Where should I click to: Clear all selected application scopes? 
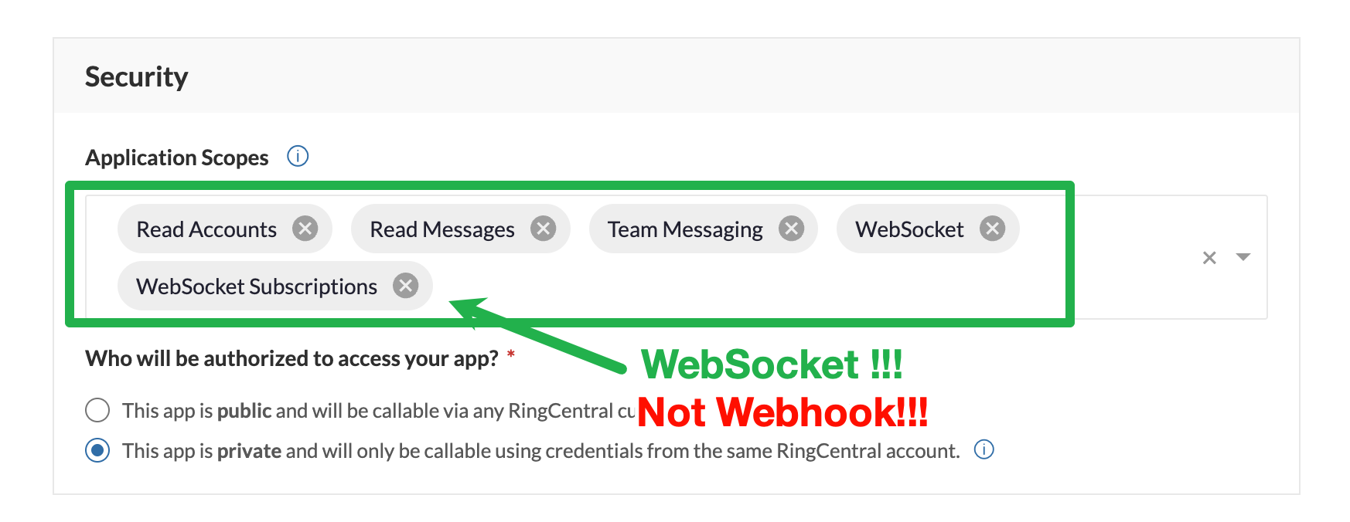tap(1209, 258)
